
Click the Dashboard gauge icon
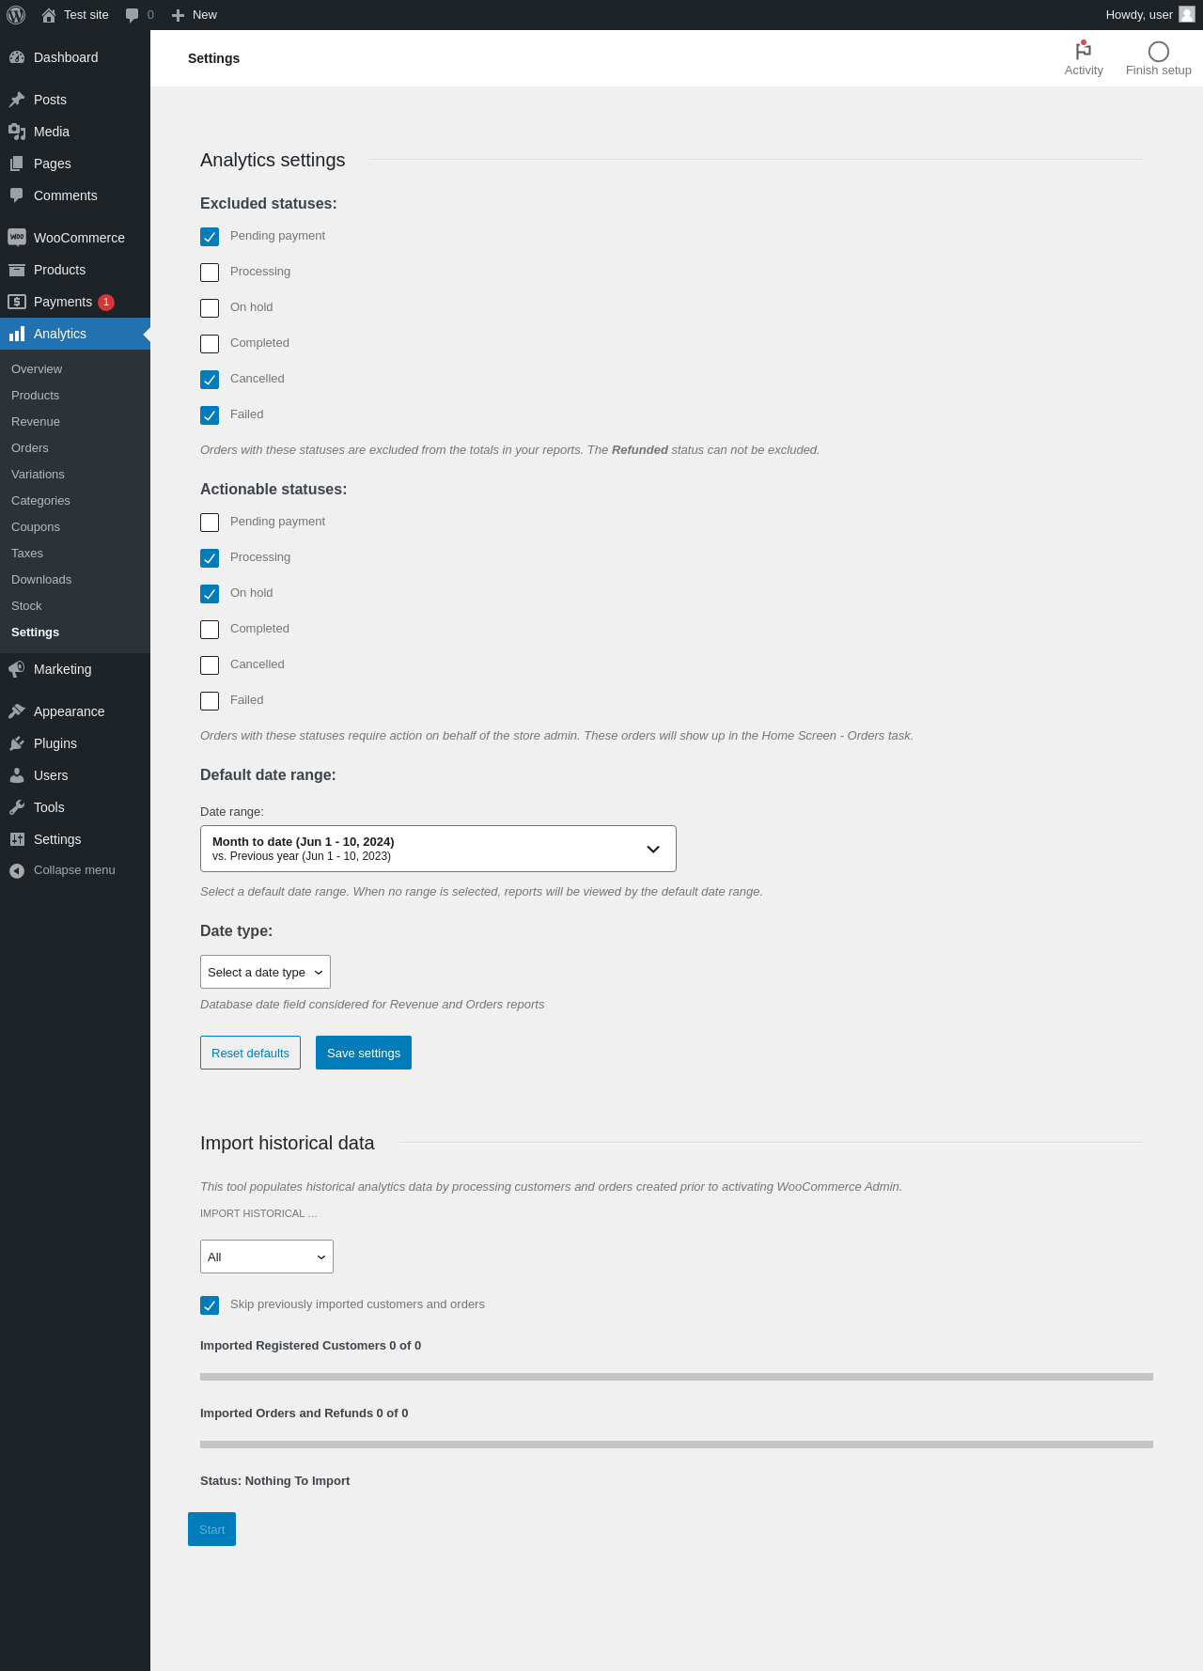17,57
